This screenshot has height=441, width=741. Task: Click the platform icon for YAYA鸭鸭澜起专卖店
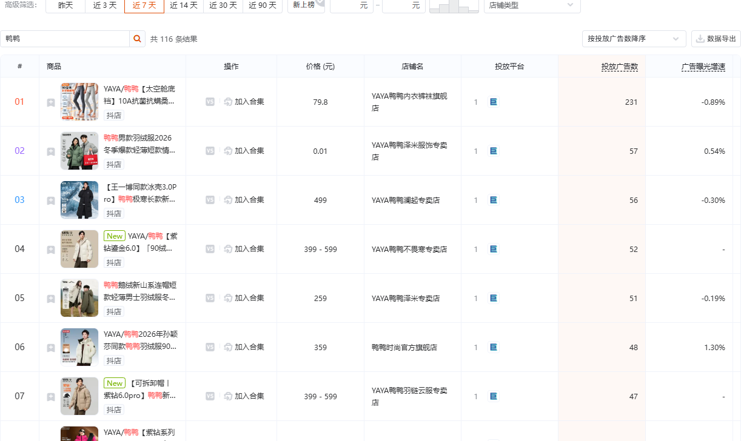(x=493, y=200)
